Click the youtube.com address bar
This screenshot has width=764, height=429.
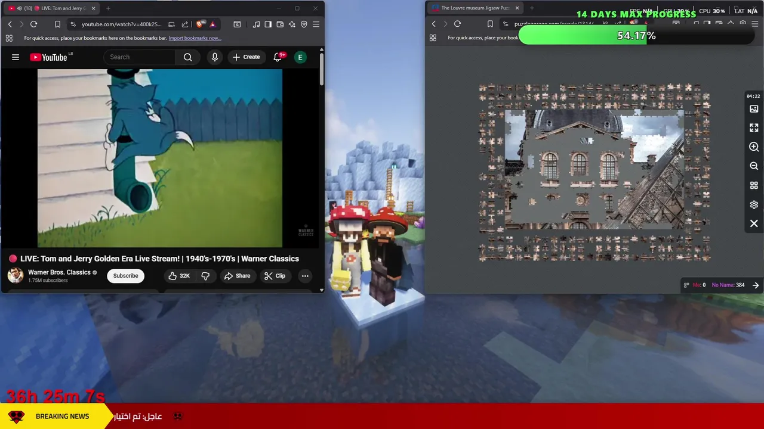coord(121,24)
